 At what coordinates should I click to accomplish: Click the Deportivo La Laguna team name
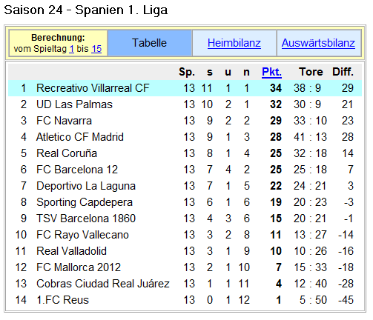86,186
